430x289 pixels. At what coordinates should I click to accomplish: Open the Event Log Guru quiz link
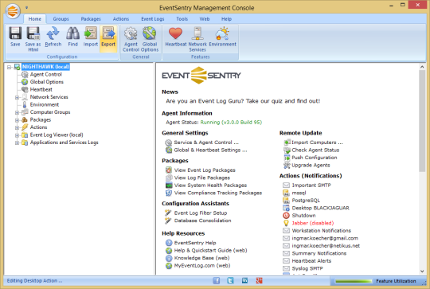tap(243, 101)
